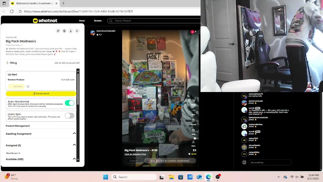Focus the Say something chat field
The width and height of the screenshot is (323, 182).
pyautogui.click(x=270, y=163)
